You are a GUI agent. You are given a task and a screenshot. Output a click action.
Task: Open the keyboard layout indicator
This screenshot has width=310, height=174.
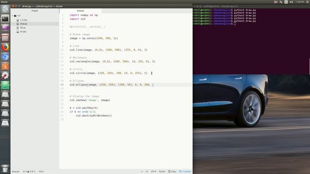click(286, 2)
